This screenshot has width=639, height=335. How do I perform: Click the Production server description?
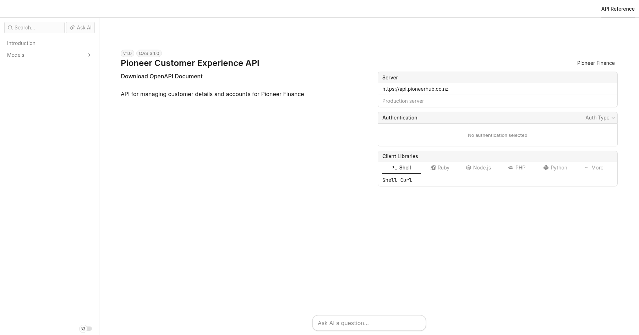(x=403, y=101)
